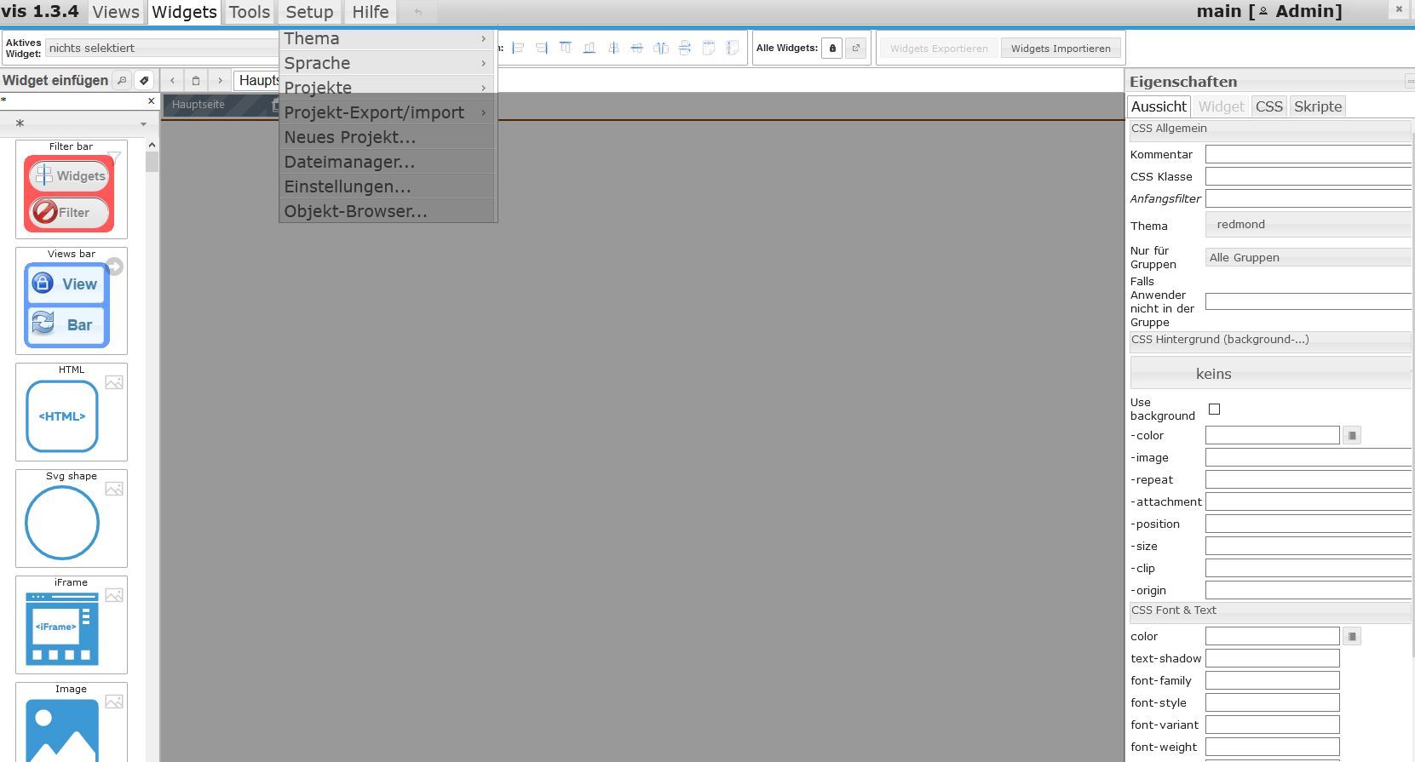Click the picture icon on the HTML widget card

tap(114, 383)
